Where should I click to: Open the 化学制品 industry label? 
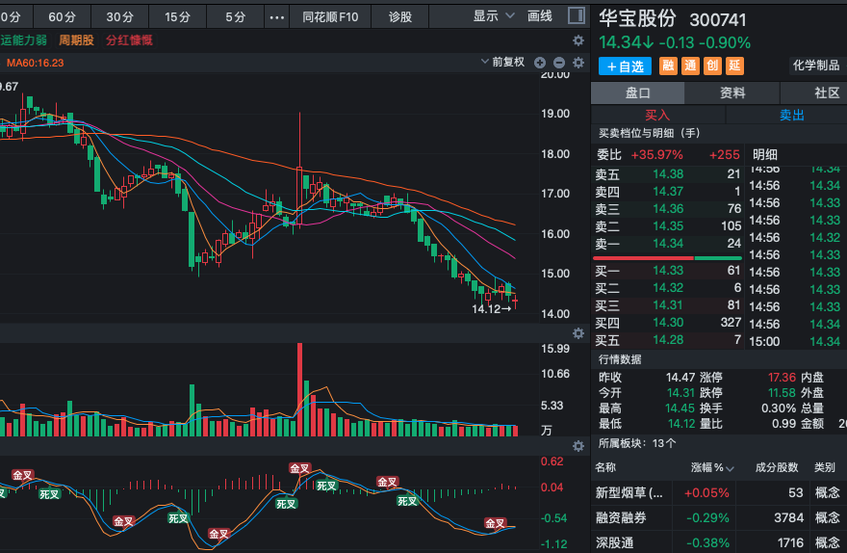(x=816, y=66)
